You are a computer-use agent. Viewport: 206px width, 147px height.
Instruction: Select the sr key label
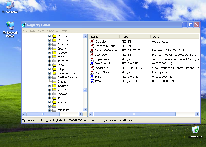pyautogui.click(x=59, y=98)
